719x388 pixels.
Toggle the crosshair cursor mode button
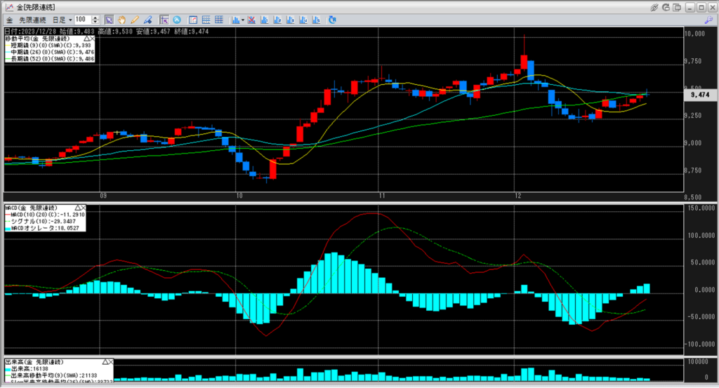pos(164,20)
